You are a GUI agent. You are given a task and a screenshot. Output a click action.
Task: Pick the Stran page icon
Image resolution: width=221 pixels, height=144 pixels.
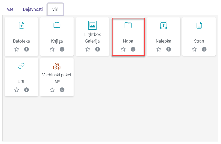(199, 25)
